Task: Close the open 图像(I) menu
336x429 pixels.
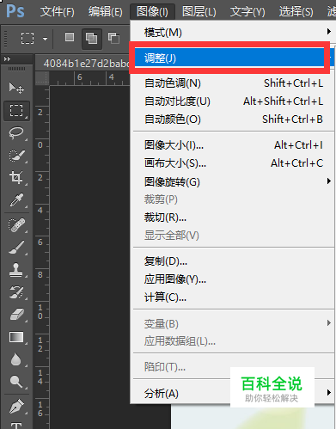Action: point(152,12)
